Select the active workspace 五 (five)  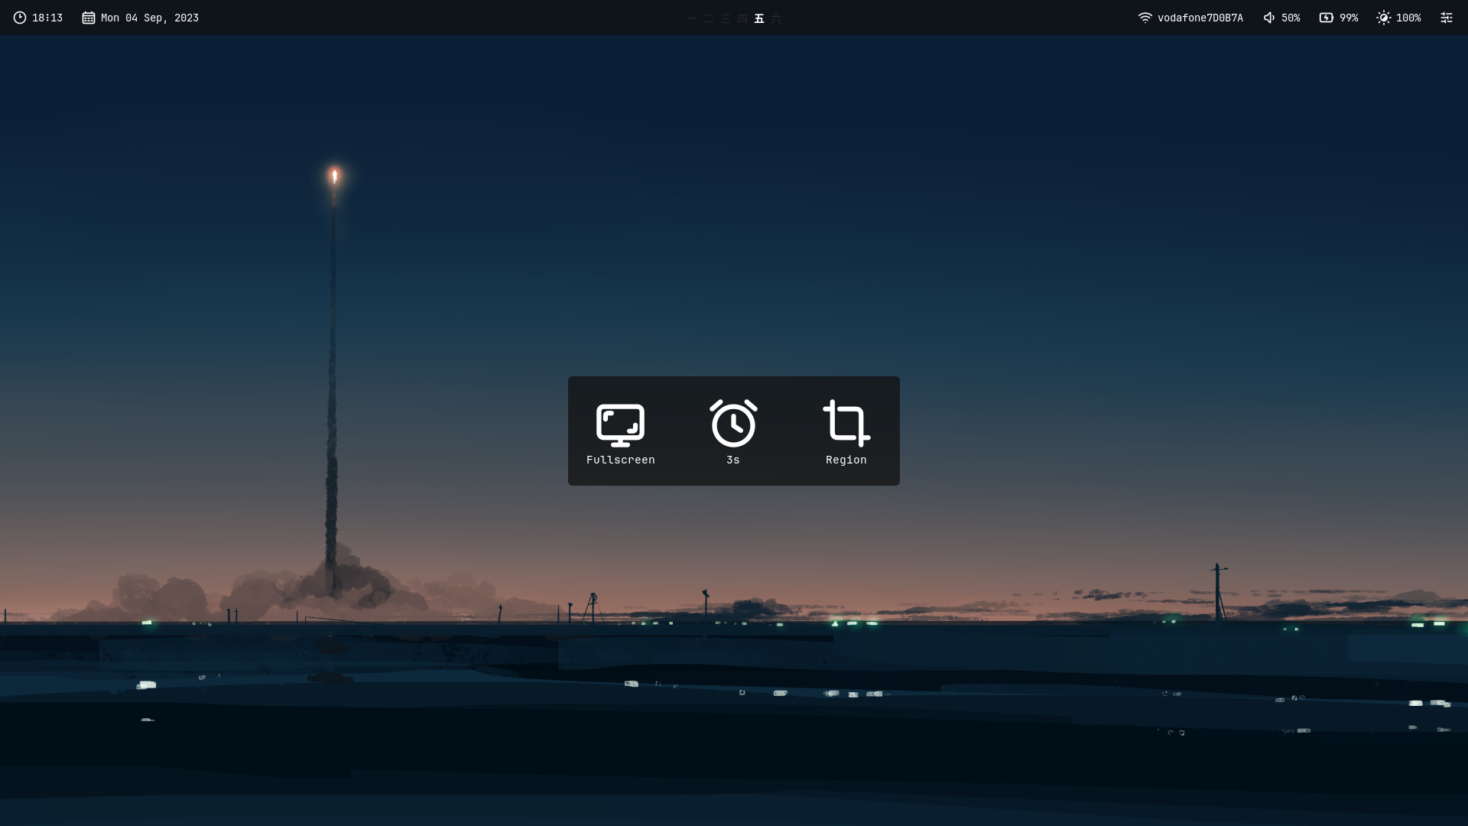point(759,18)
